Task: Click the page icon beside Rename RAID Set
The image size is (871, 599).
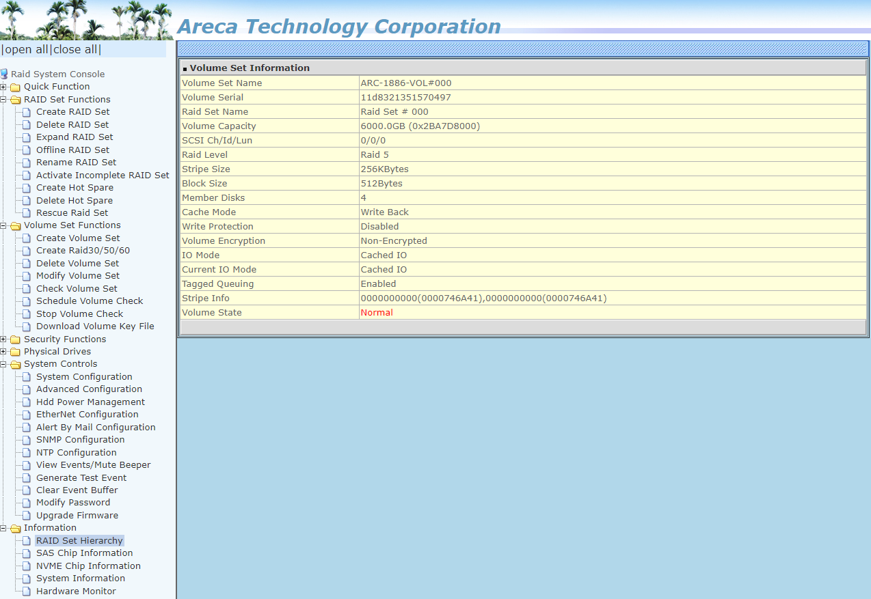Action: 27,163
